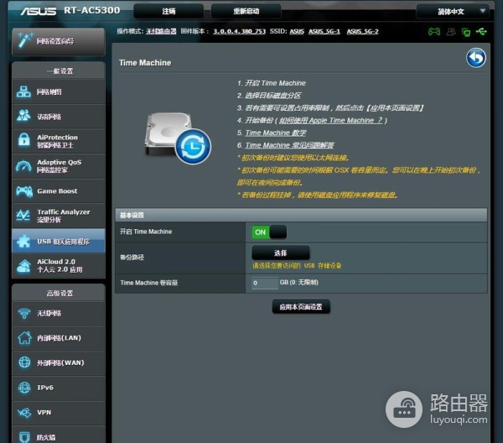
Task: Open WAN settings globe icon
Action: pos(24,362)
